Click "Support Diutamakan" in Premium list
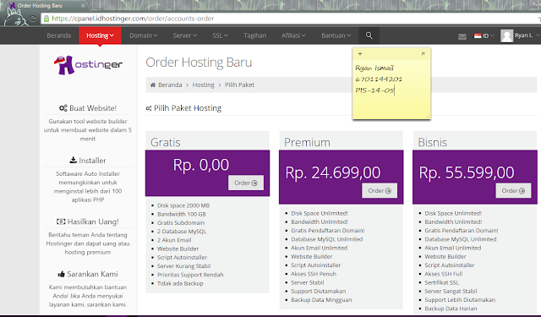 click(318, 291)
